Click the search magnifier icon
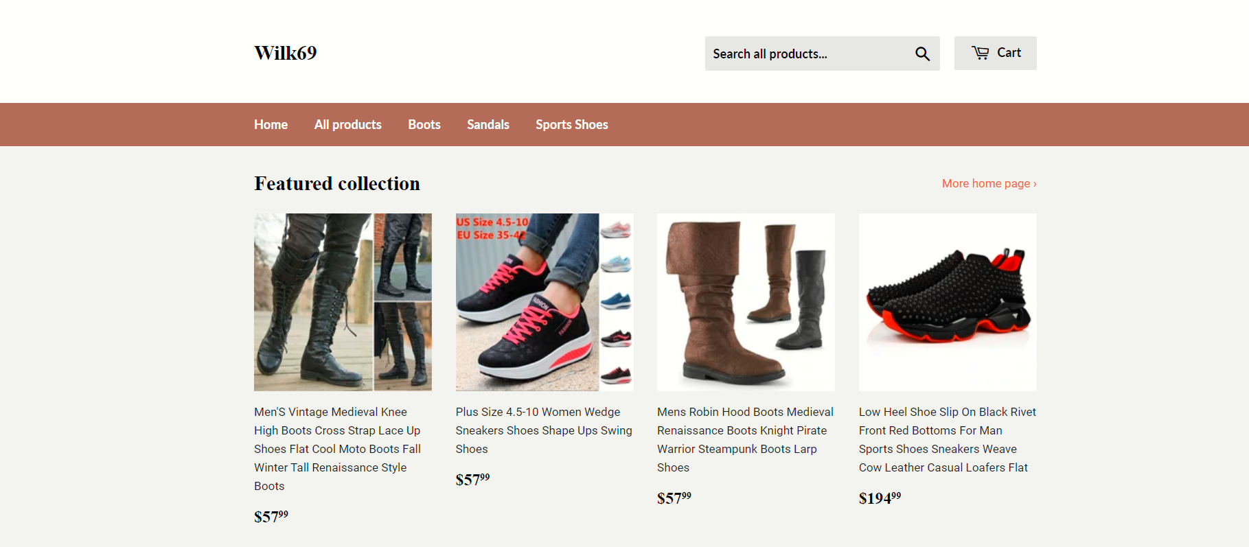The width and height of the screenshot is (1249, 547). click(x=922, y=54)
